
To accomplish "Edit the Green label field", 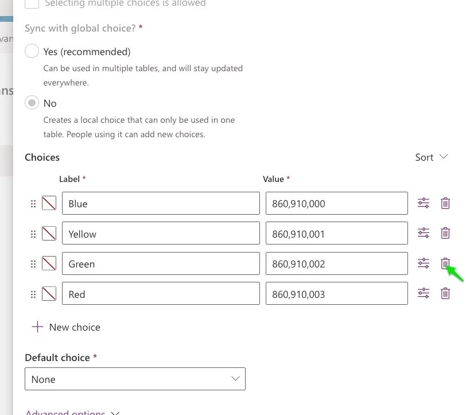I will [161, 263].
